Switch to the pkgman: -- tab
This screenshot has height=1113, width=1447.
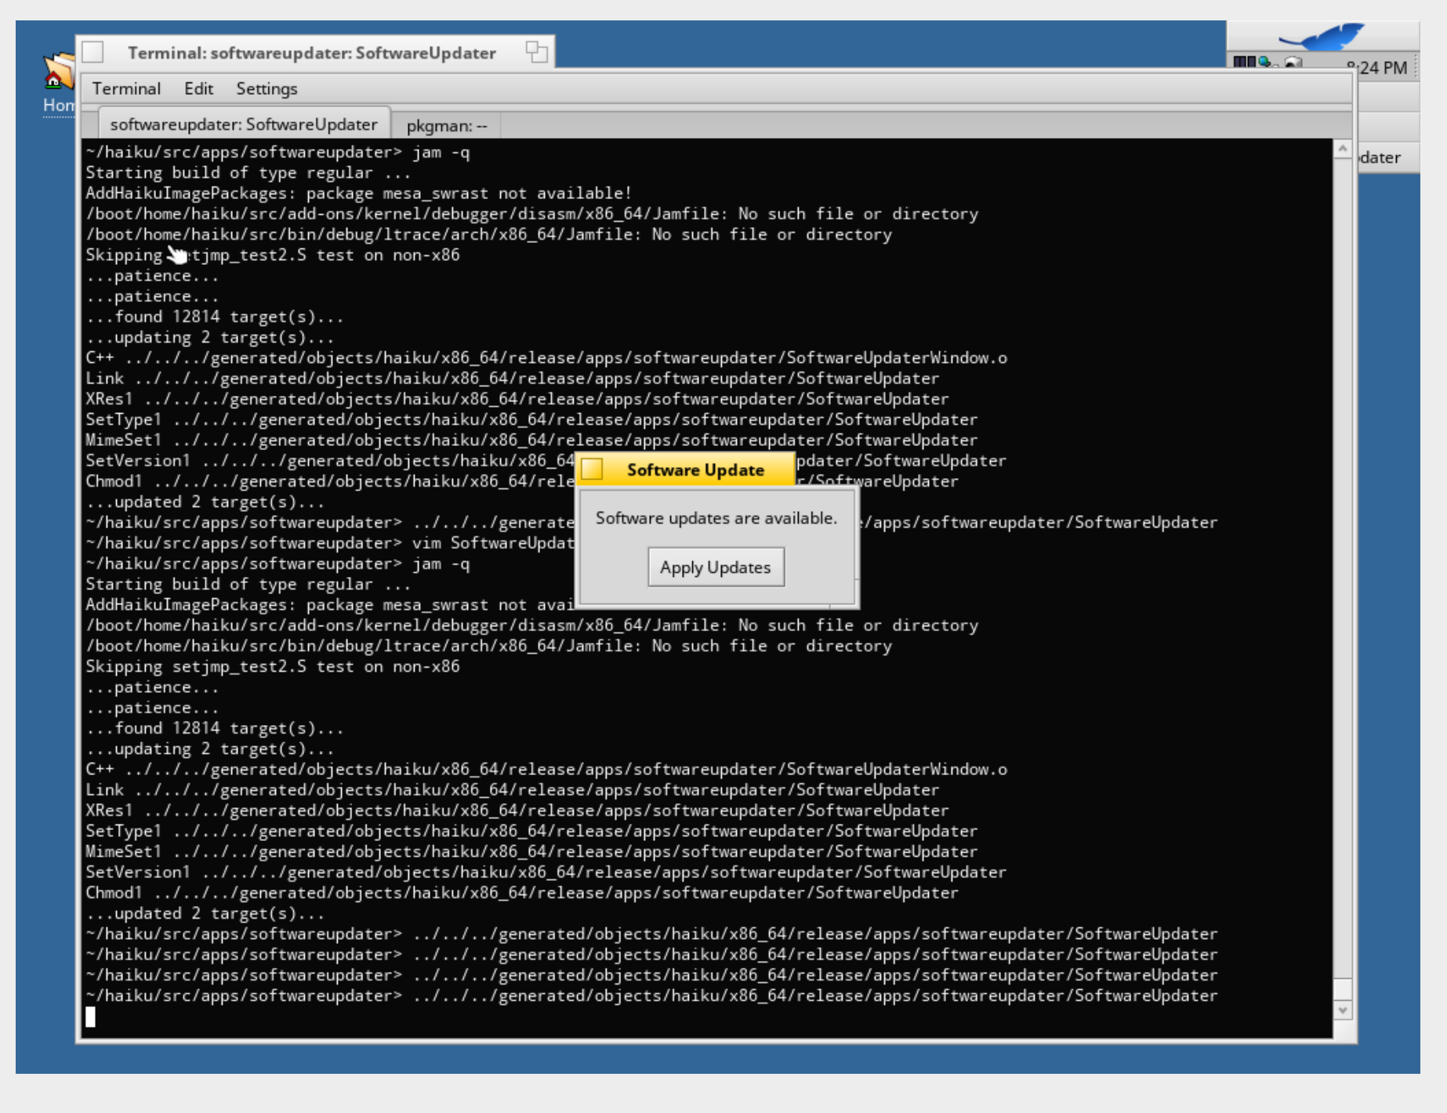[x=446, y=125]
